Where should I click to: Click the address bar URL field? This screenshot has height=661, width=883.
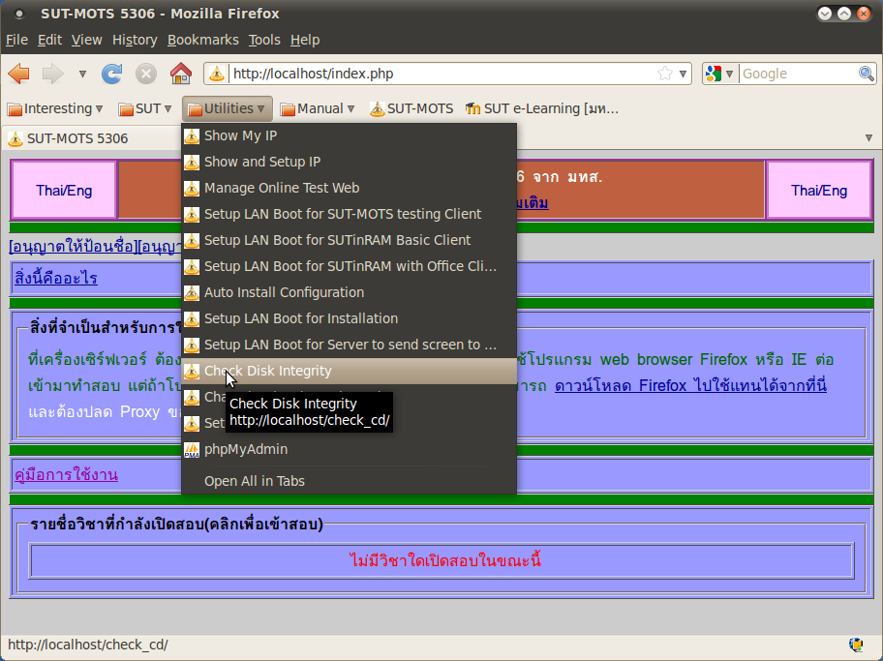(x=442, y=74)
